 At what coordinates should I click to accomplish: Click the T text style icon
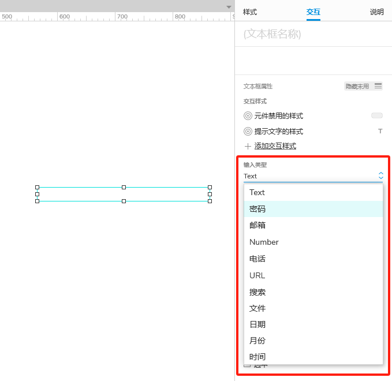coord(380,131)
